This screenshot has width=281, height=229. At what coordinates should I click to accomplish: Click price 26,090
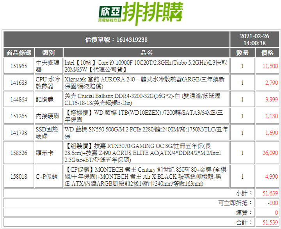[270, 153]
